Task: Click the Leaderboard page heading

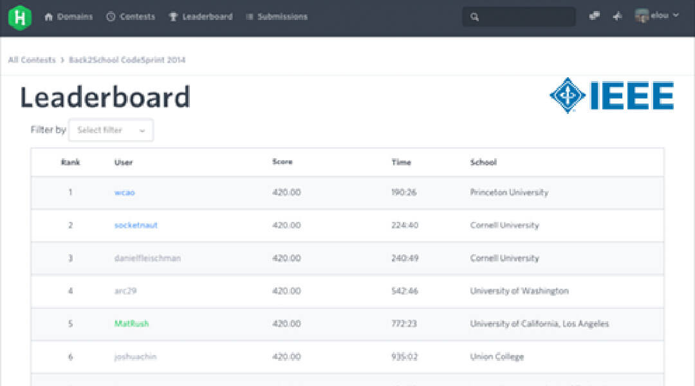Action: click(105, 96)
